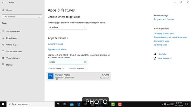Click the taskbar Type here to search box

[30, 104]
